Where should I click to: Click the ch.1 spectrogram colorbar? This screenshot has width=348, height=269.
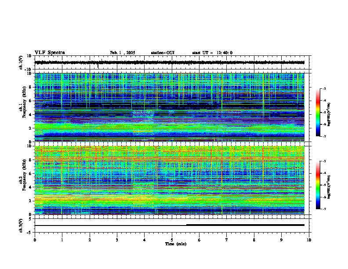[318, 113]
